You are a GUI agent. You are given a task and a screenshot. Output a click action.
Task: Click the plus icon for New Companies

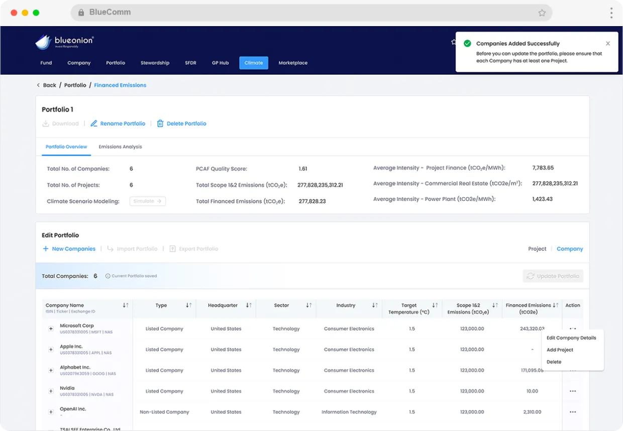[x=46, y=249]
